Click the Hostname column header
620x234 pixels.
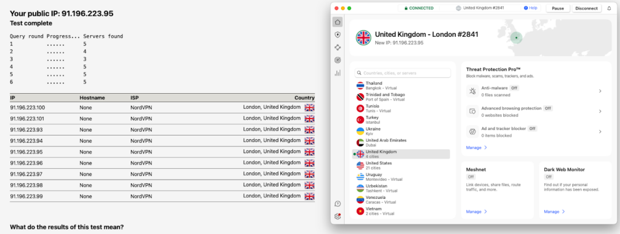click(92, 98)
